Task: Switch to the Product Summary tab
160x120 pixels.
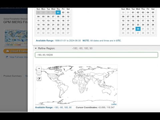Action: (x=12, y=76)
